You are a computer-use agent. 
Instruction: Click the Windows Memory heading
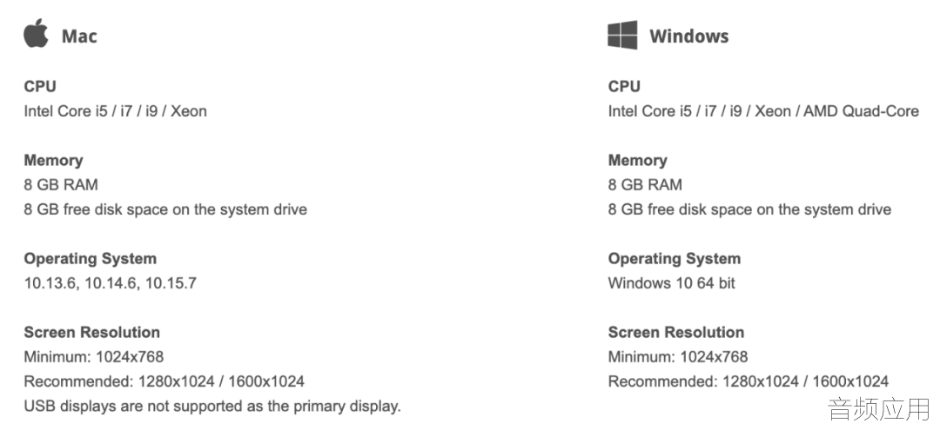pyautogui.click(x=637, y=161)
